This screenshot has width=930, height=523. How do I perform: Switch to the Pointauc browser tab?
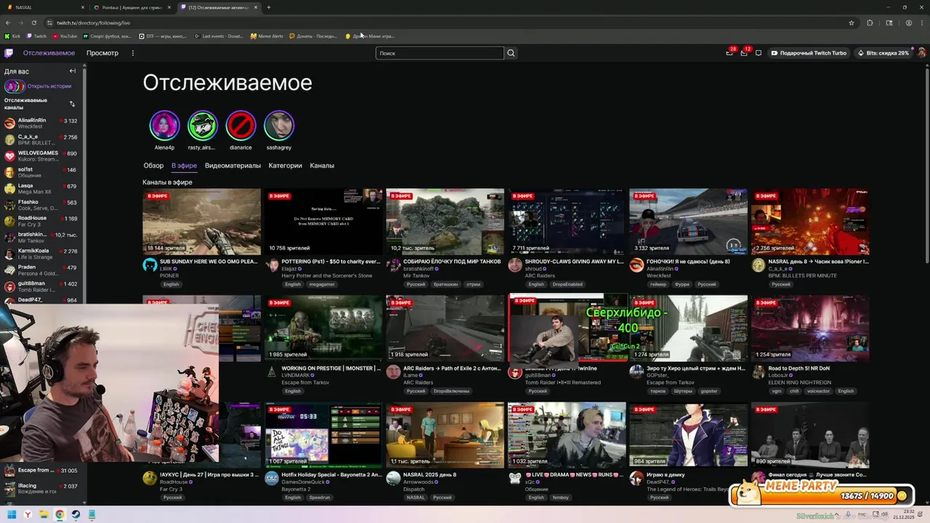pyautogui.click(x=132, y=7)
